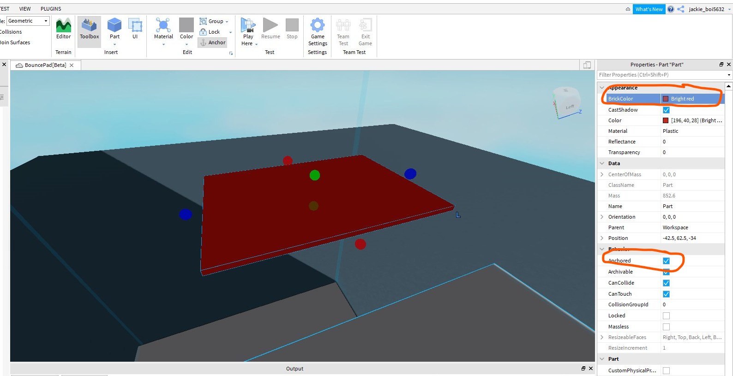Screen dimensions: 733x376
Task: Edit the Transparency property value
Action: pyautogui.click(x=692, y=152)
